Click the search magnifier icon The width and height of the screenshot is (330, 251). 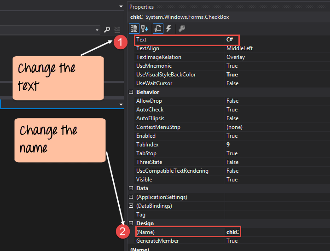(x=107, y=30)
